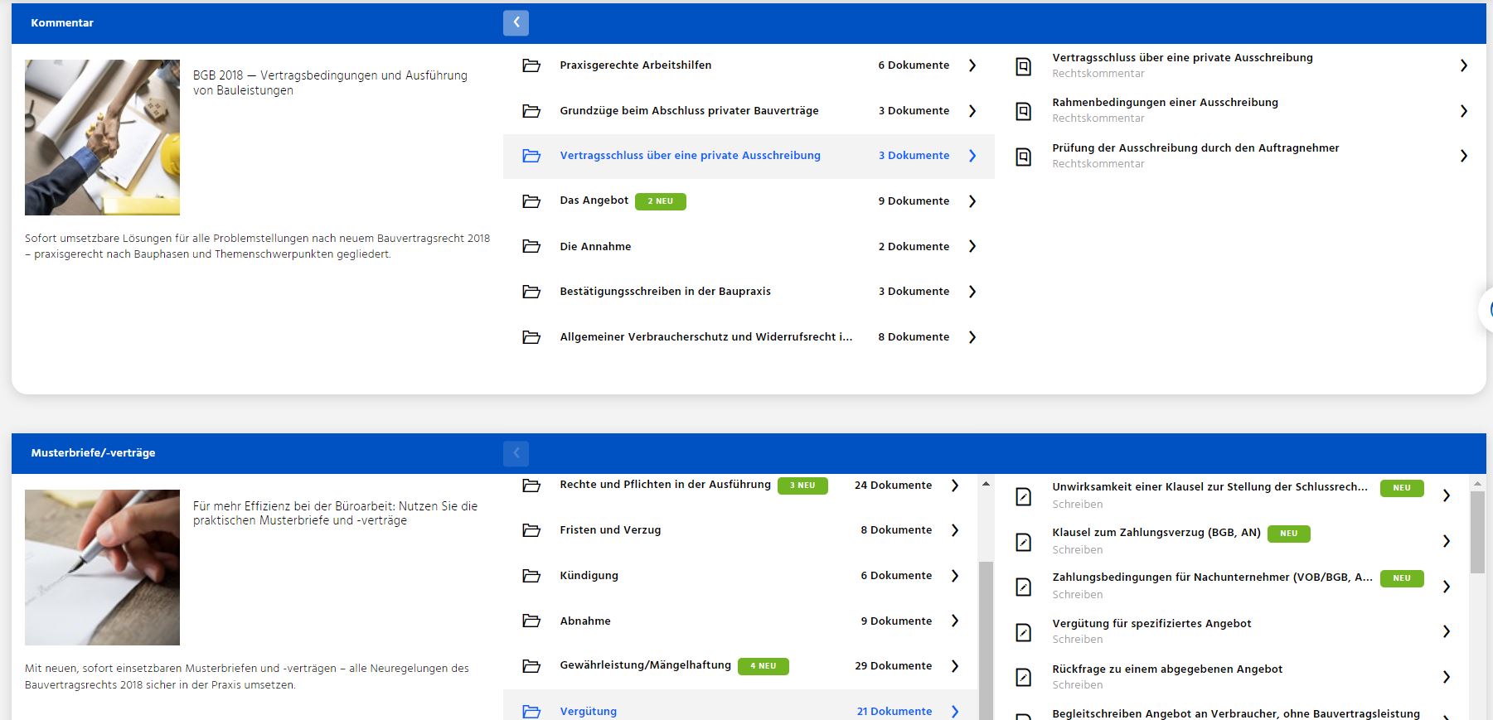The width and height of the screenshot is (1493, 720).
Task: Click folder icon for Allgemeiner Verbraucherschutz
Action: 531,337
